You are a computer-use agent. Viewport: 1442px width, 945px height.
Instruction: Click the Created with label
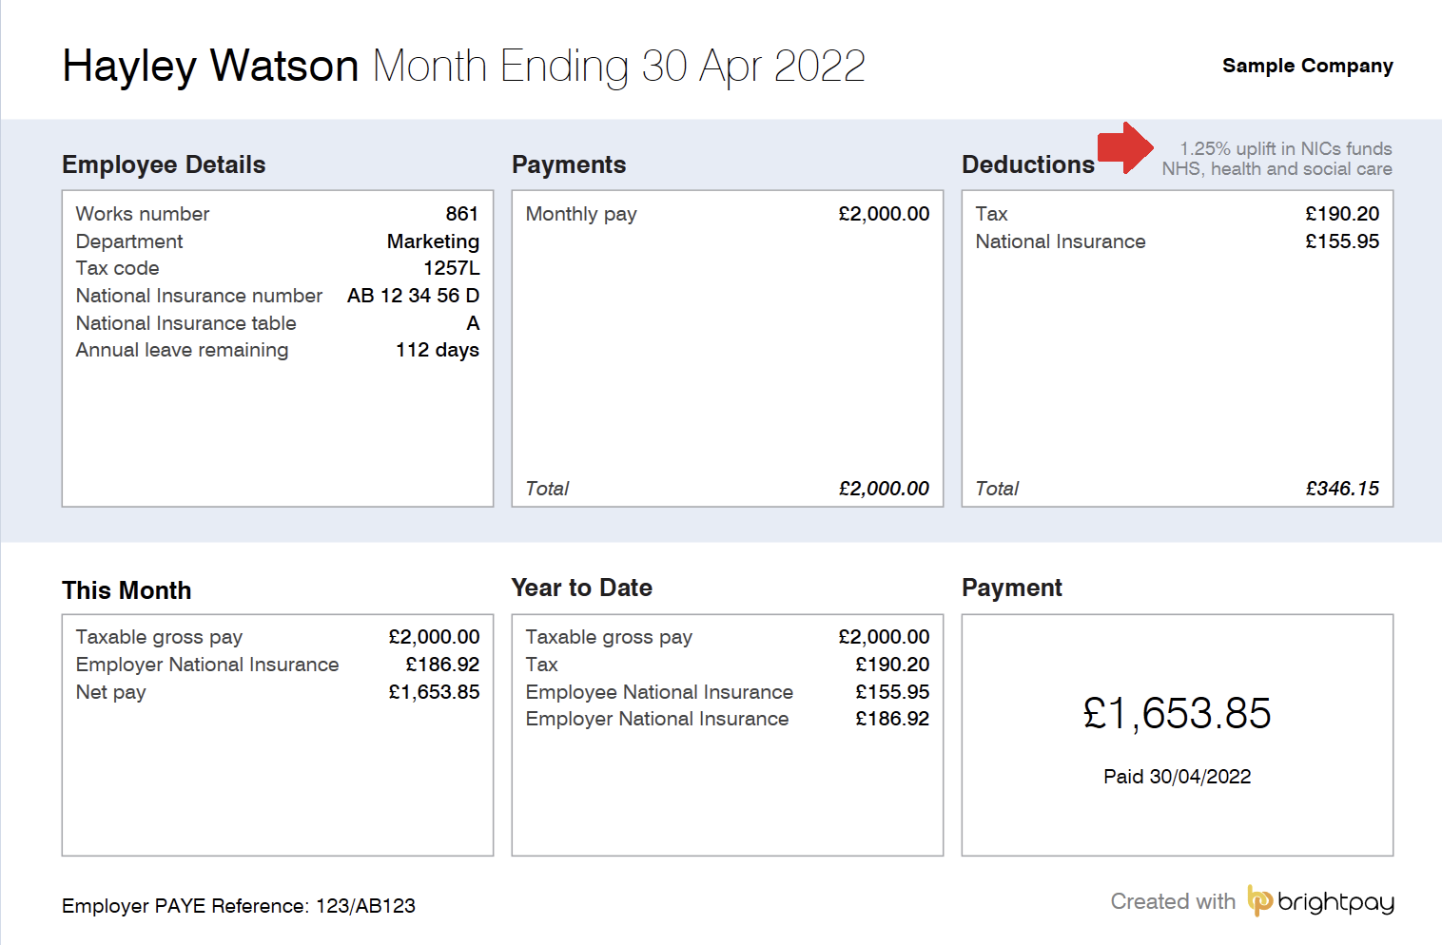coord(1173,901)
